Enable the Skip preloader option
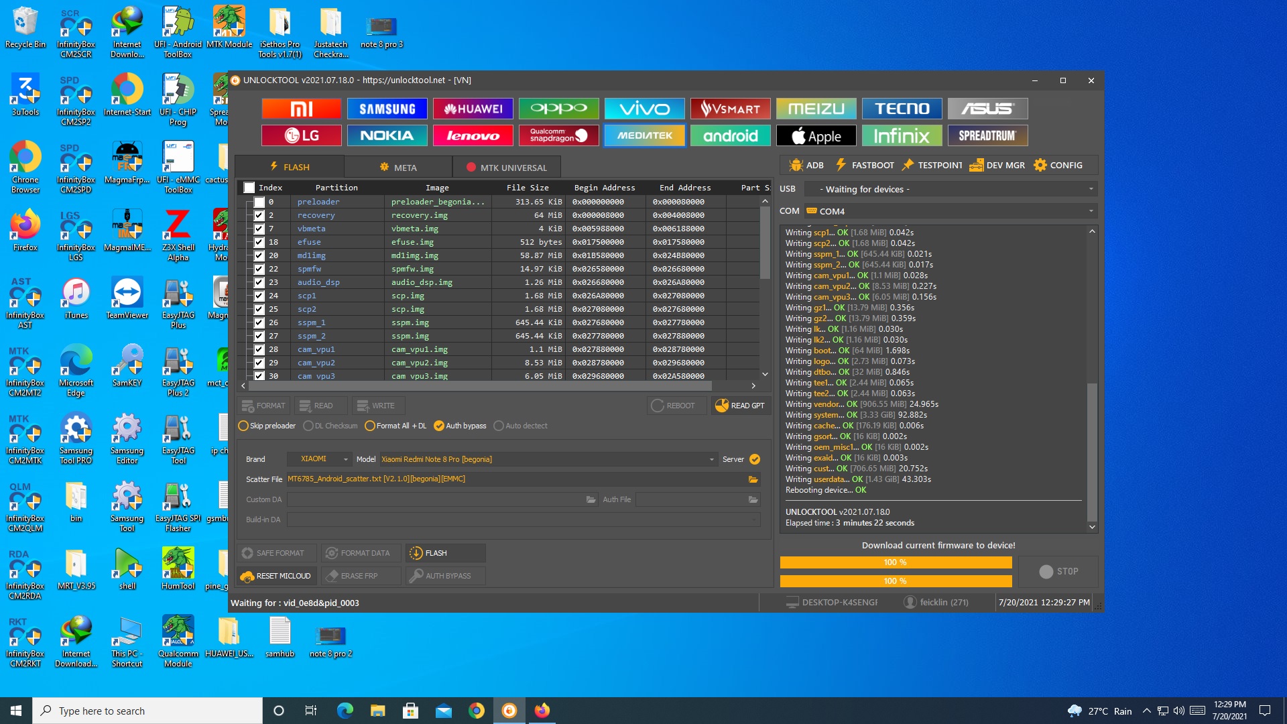This screenshot has width=1287, height=724. pyautogui.click(x=267, y=426)
